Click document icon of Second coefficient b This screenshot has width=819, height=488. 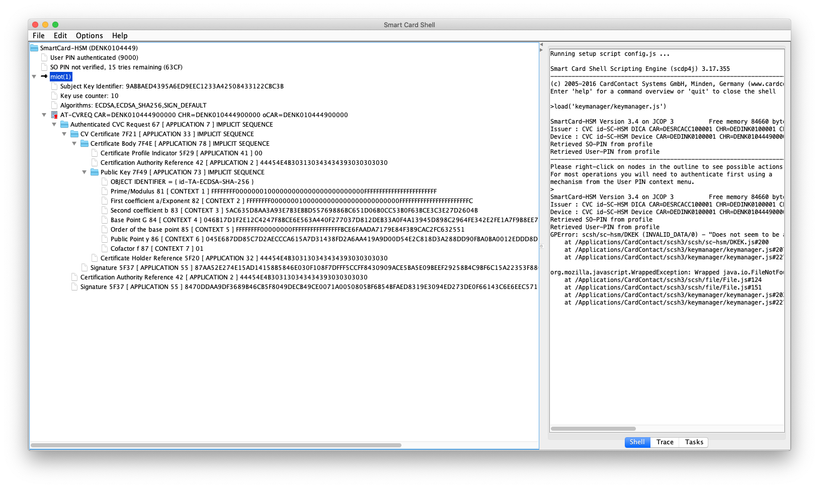pos(105,210)
